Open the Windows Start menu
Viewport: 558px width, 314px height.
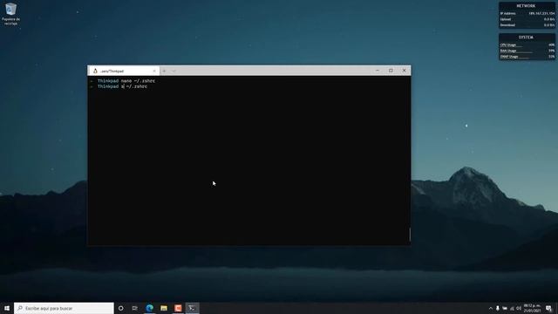(x=7, y=308)
